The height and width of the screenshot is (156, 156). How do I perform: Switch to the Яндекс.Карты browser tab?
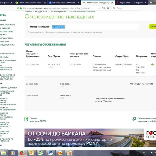131,3
